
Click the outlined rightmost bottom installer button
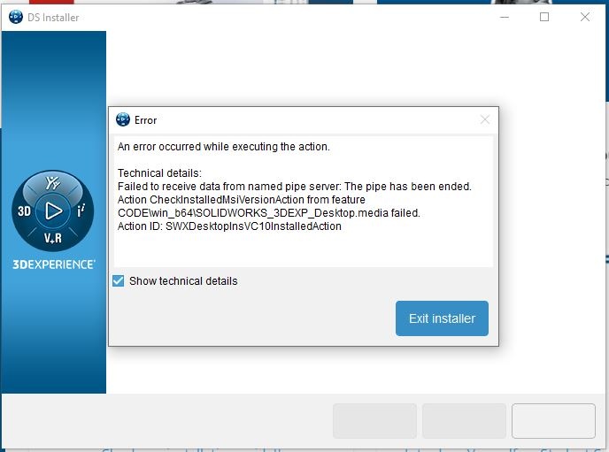[x=553, y=421]
